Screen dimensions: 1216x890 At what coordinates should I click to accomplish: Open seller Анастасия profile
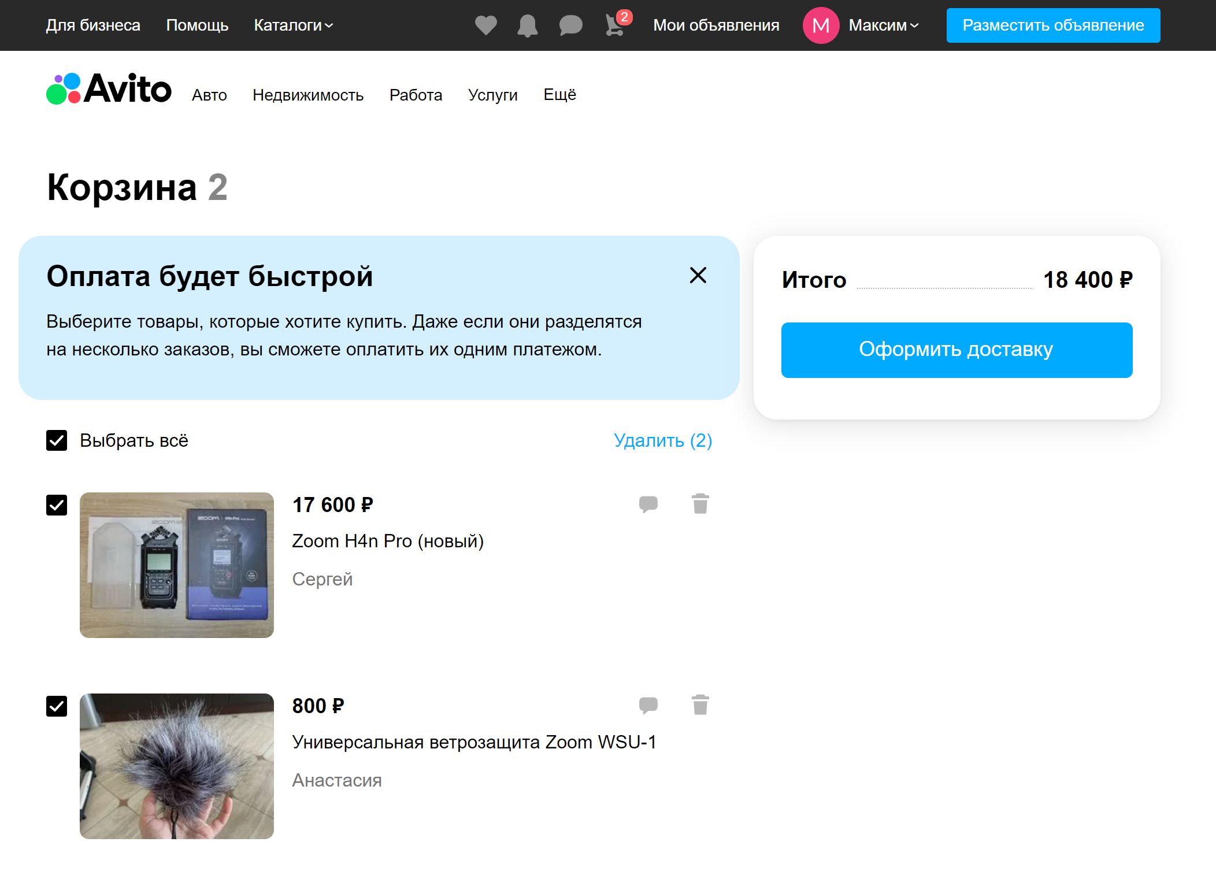coord(337,780)
